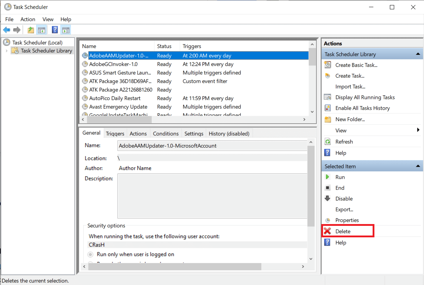Click the Create Basic Task icon
This screenshot has width=424, height=285.
327,65
